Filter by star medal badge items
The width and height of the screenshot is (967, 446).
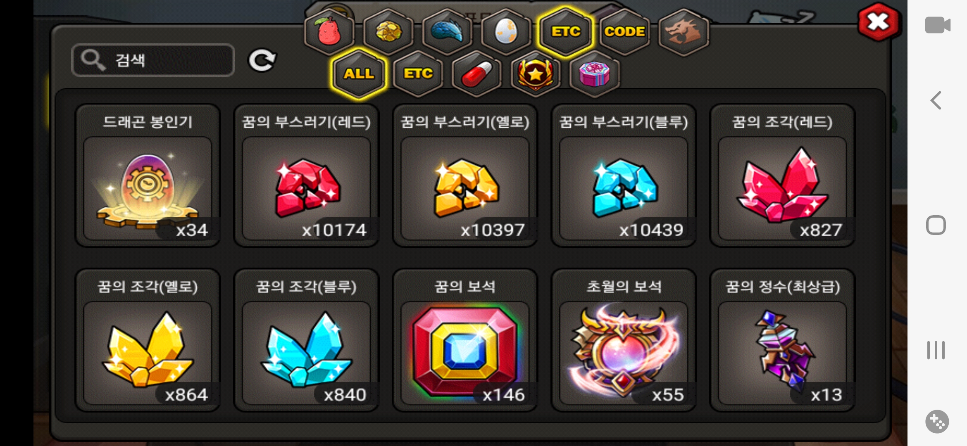536,74
